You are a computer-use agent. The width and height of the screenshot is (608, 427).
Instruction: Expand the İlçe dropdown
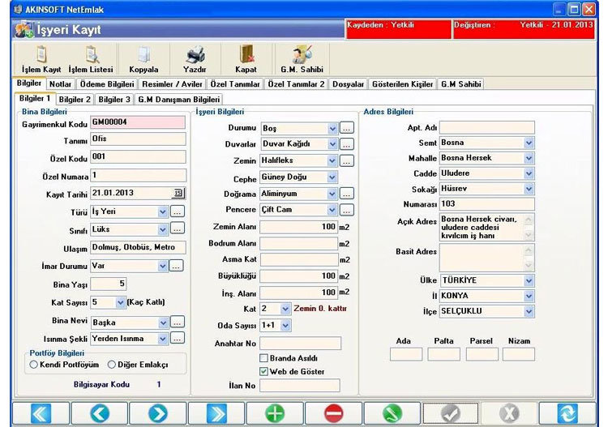pyautogui.click(x=529, y=311)
